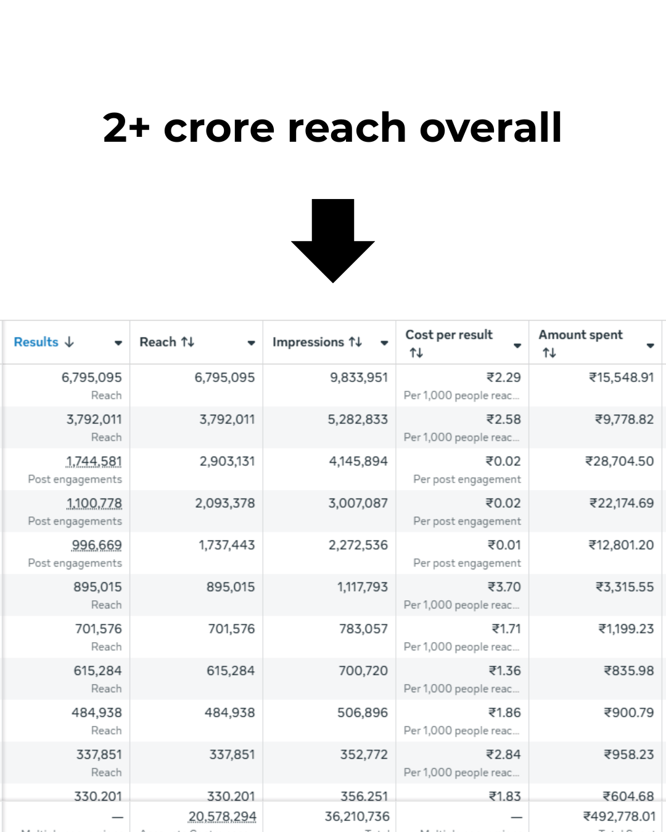Click the total reach 20,578,294 link
The image size is (666, 832).
click(x=222, y=817)
